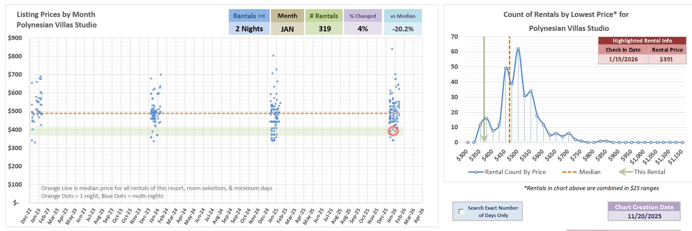Click the red circle highlighted rental marker
The width and height of the screenshot is (692, 231).
coord(393,131)
